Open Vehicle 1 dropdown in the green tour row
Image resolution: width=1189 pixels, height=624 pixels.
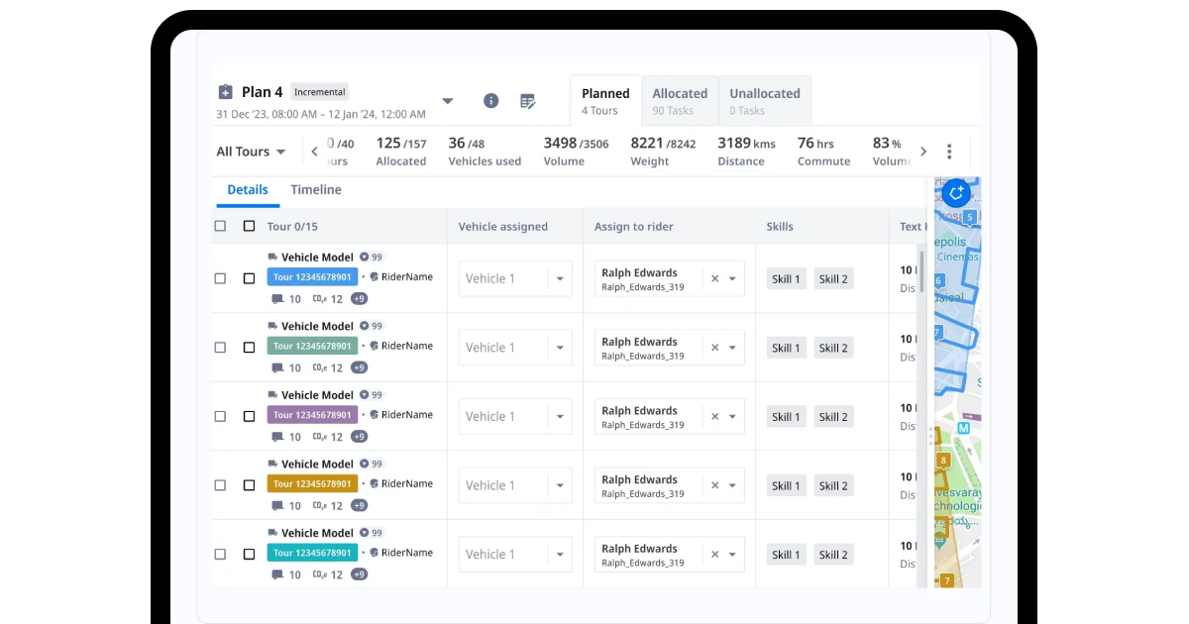point(515,348)
